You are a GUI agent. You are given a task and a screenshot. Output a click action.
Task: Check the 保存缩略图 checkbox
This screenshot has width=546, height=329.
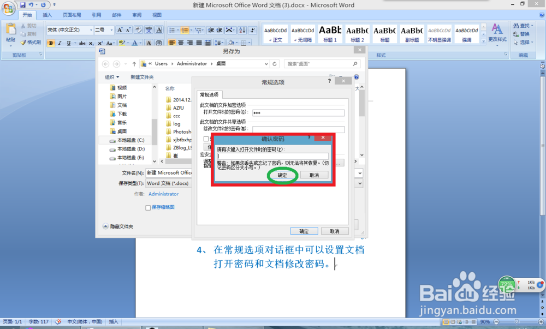(148, 208)
